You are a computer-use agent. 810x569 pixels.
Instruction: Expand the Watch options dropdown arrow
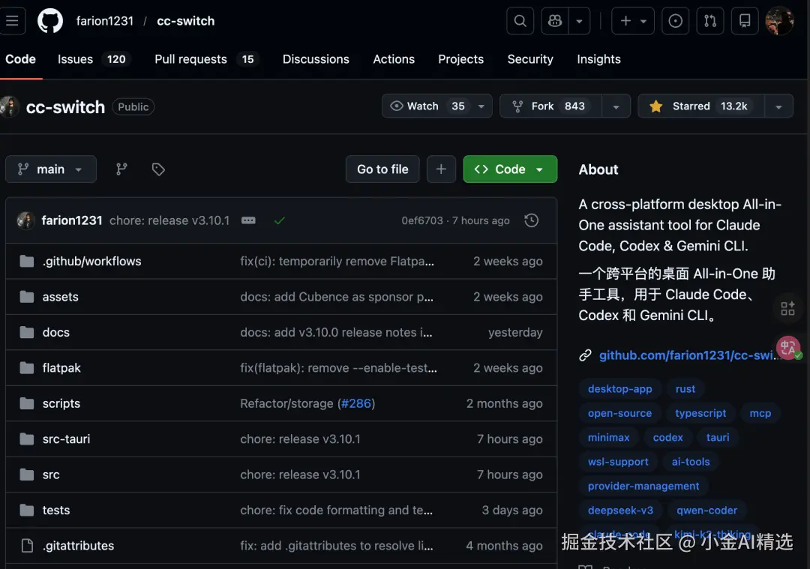coord(481,106)
